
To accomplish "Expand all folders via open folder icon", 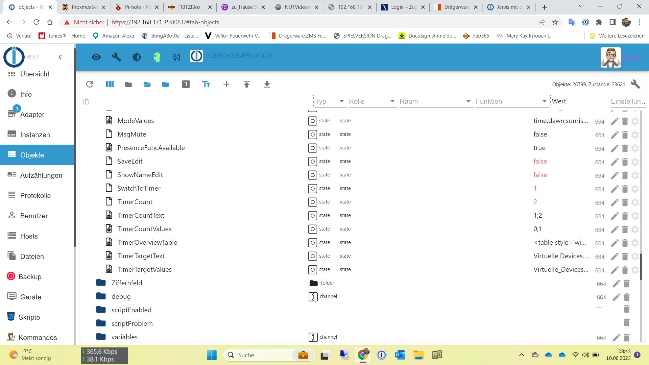I will (x=147, y=84).
